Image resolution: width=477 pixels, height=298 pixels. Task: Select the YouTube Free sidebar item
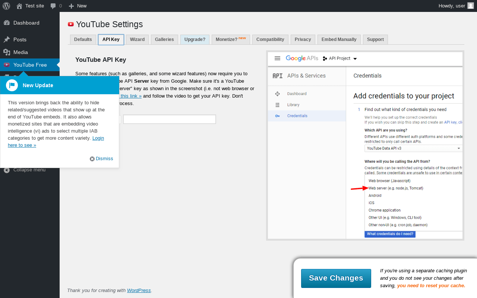(30, 65)
